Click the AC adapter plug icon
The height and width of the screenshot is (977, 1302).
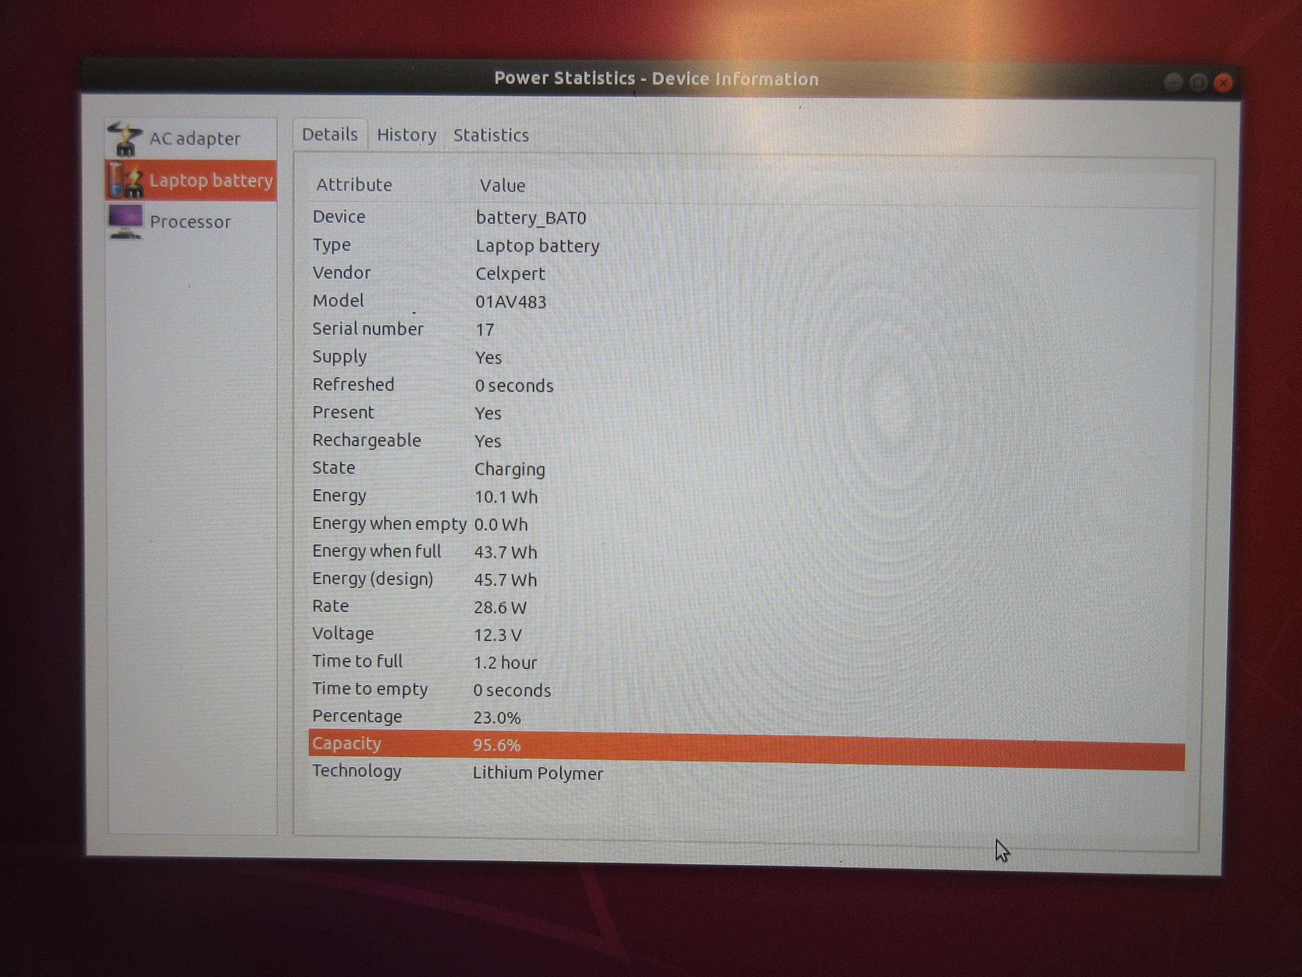[125, 139]
